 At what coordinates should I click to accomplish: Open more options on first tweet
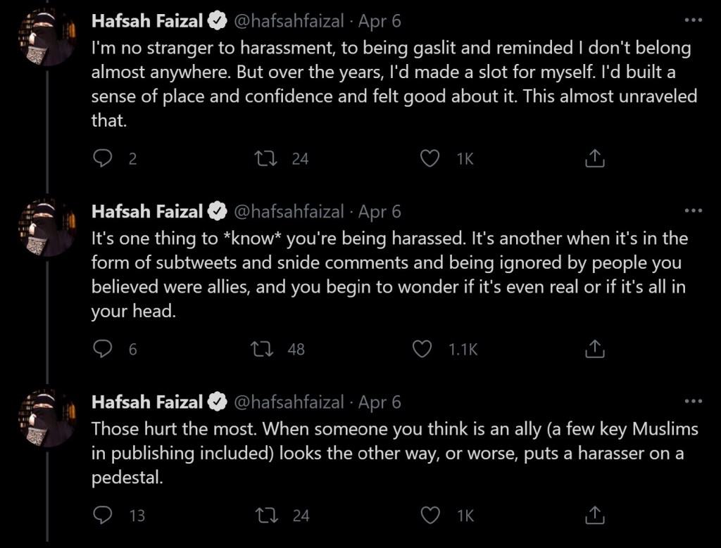693,20
